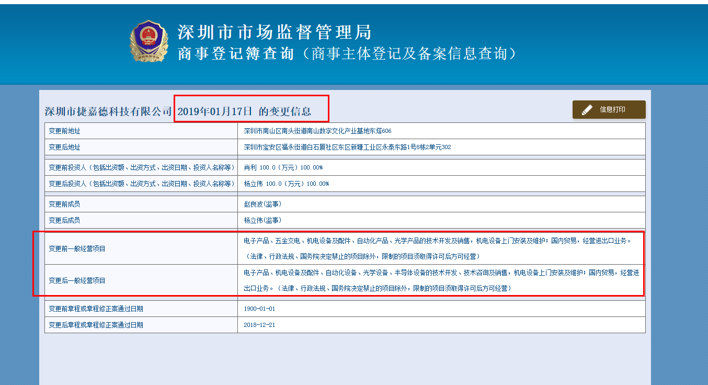Click the date 2019年01月17日 in the heading
The width and height of the screenshot is (708, 385).
click(215, 111)
